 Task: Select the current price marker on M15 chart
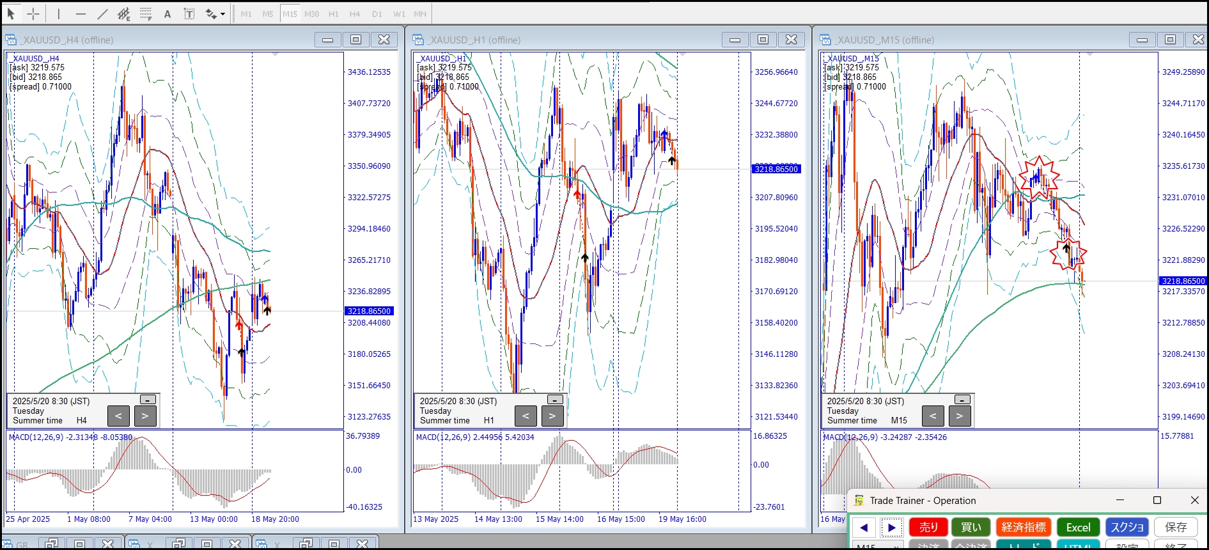click(1183, 281)
